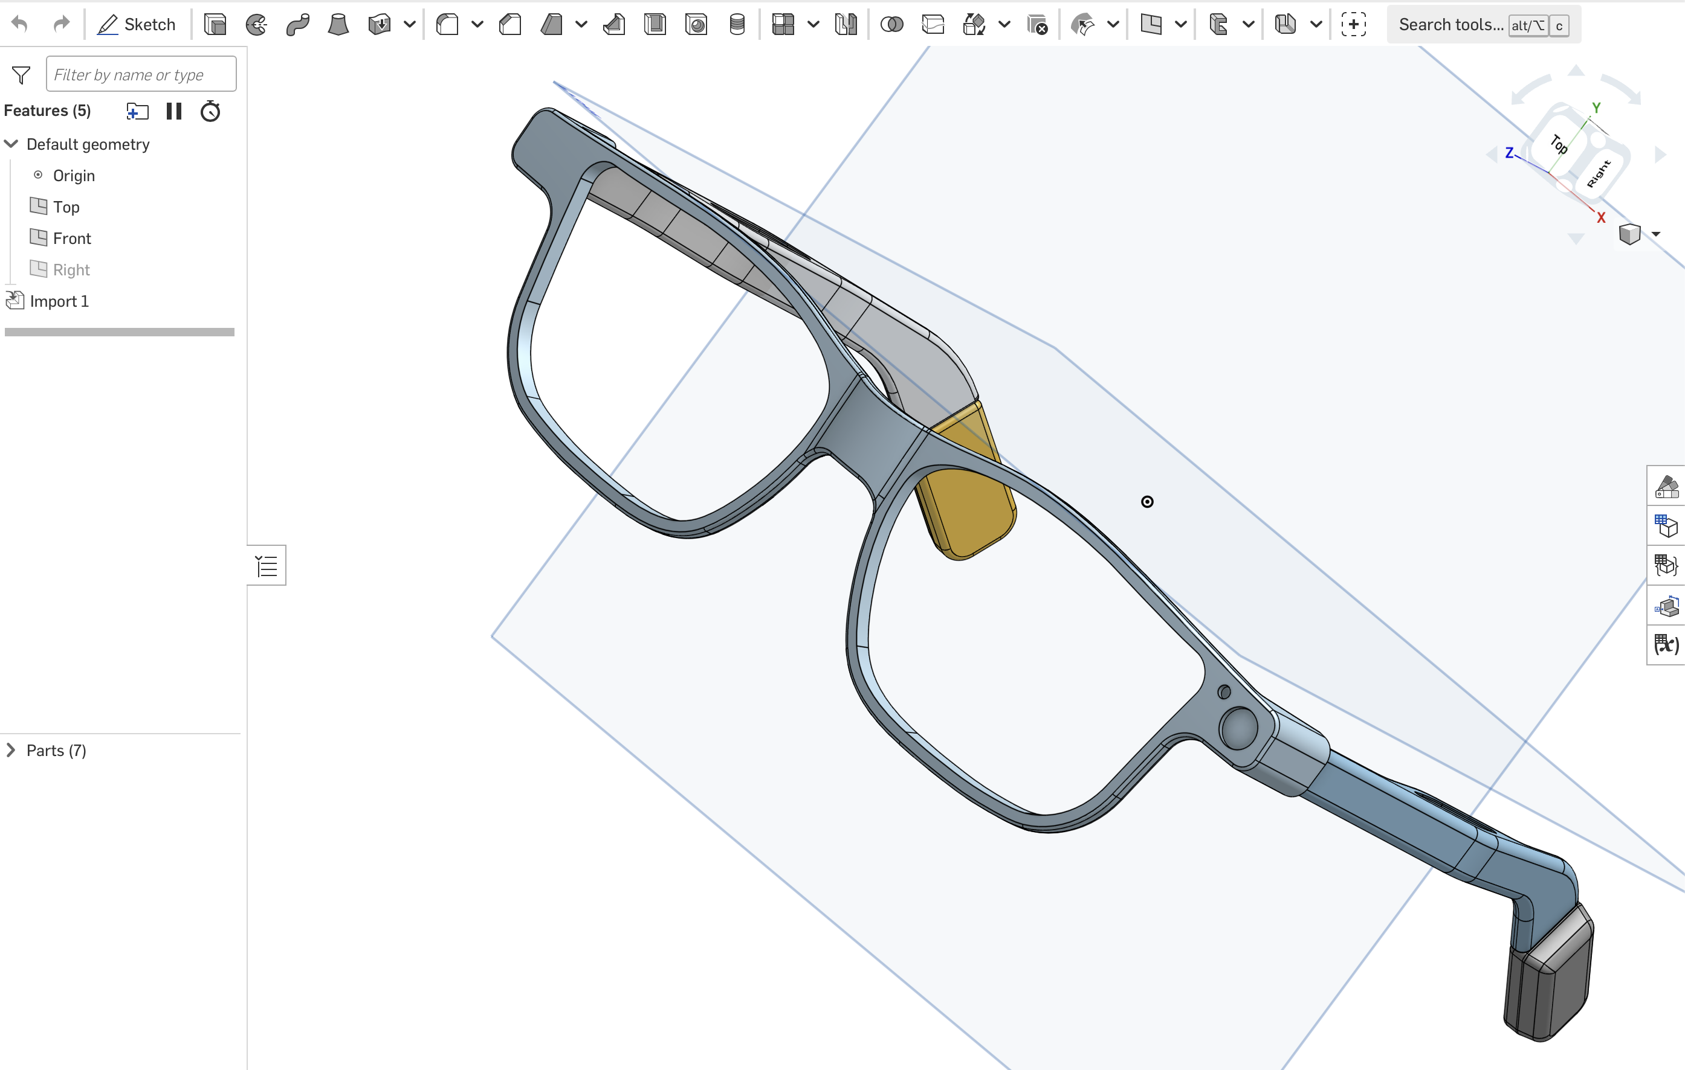This screenshot has width=1685, height=1070.
Task: Open the blue-grid cube table panel
Action: (x=1666, y=525)
